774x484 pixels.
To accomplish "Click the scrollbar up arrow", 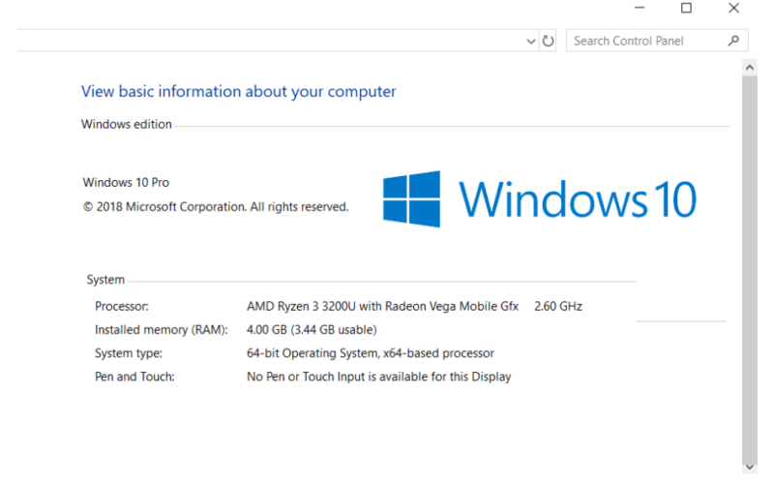I will 749,68.
